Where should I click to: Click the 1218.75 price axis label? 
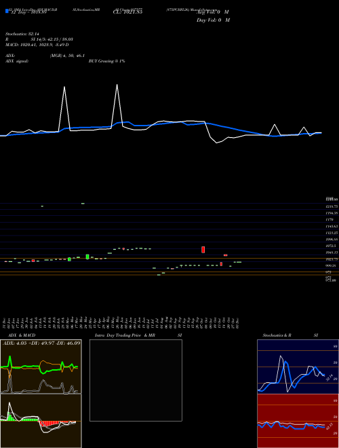(332, 206)
